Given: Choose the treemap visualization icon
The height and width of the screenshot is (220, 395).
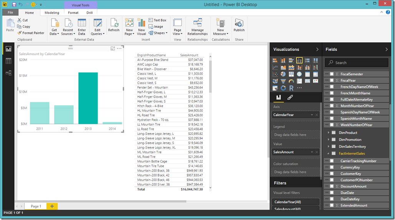Looking at the screenshot, I should coord(291,74).
